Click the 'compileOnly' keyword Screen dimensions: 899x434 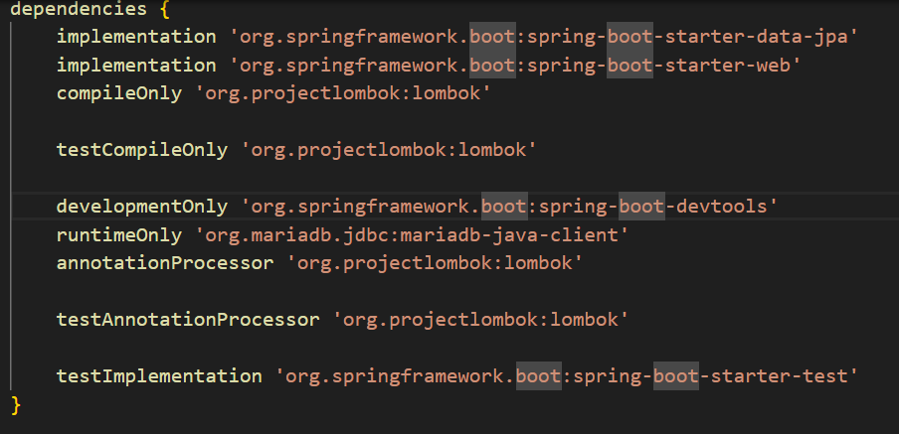119,93
